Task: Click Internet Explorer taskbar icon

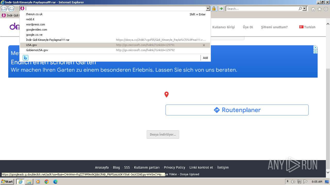Action: [x=20, y=182]
